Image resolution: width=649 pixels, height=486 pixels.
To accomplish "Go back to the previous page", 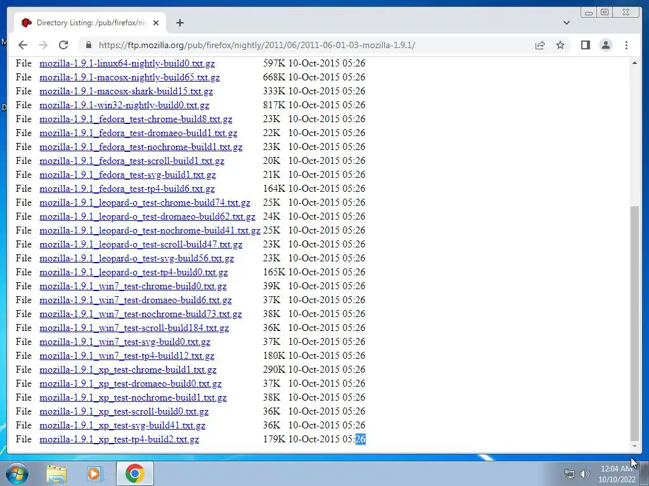I will pos(23,45).
